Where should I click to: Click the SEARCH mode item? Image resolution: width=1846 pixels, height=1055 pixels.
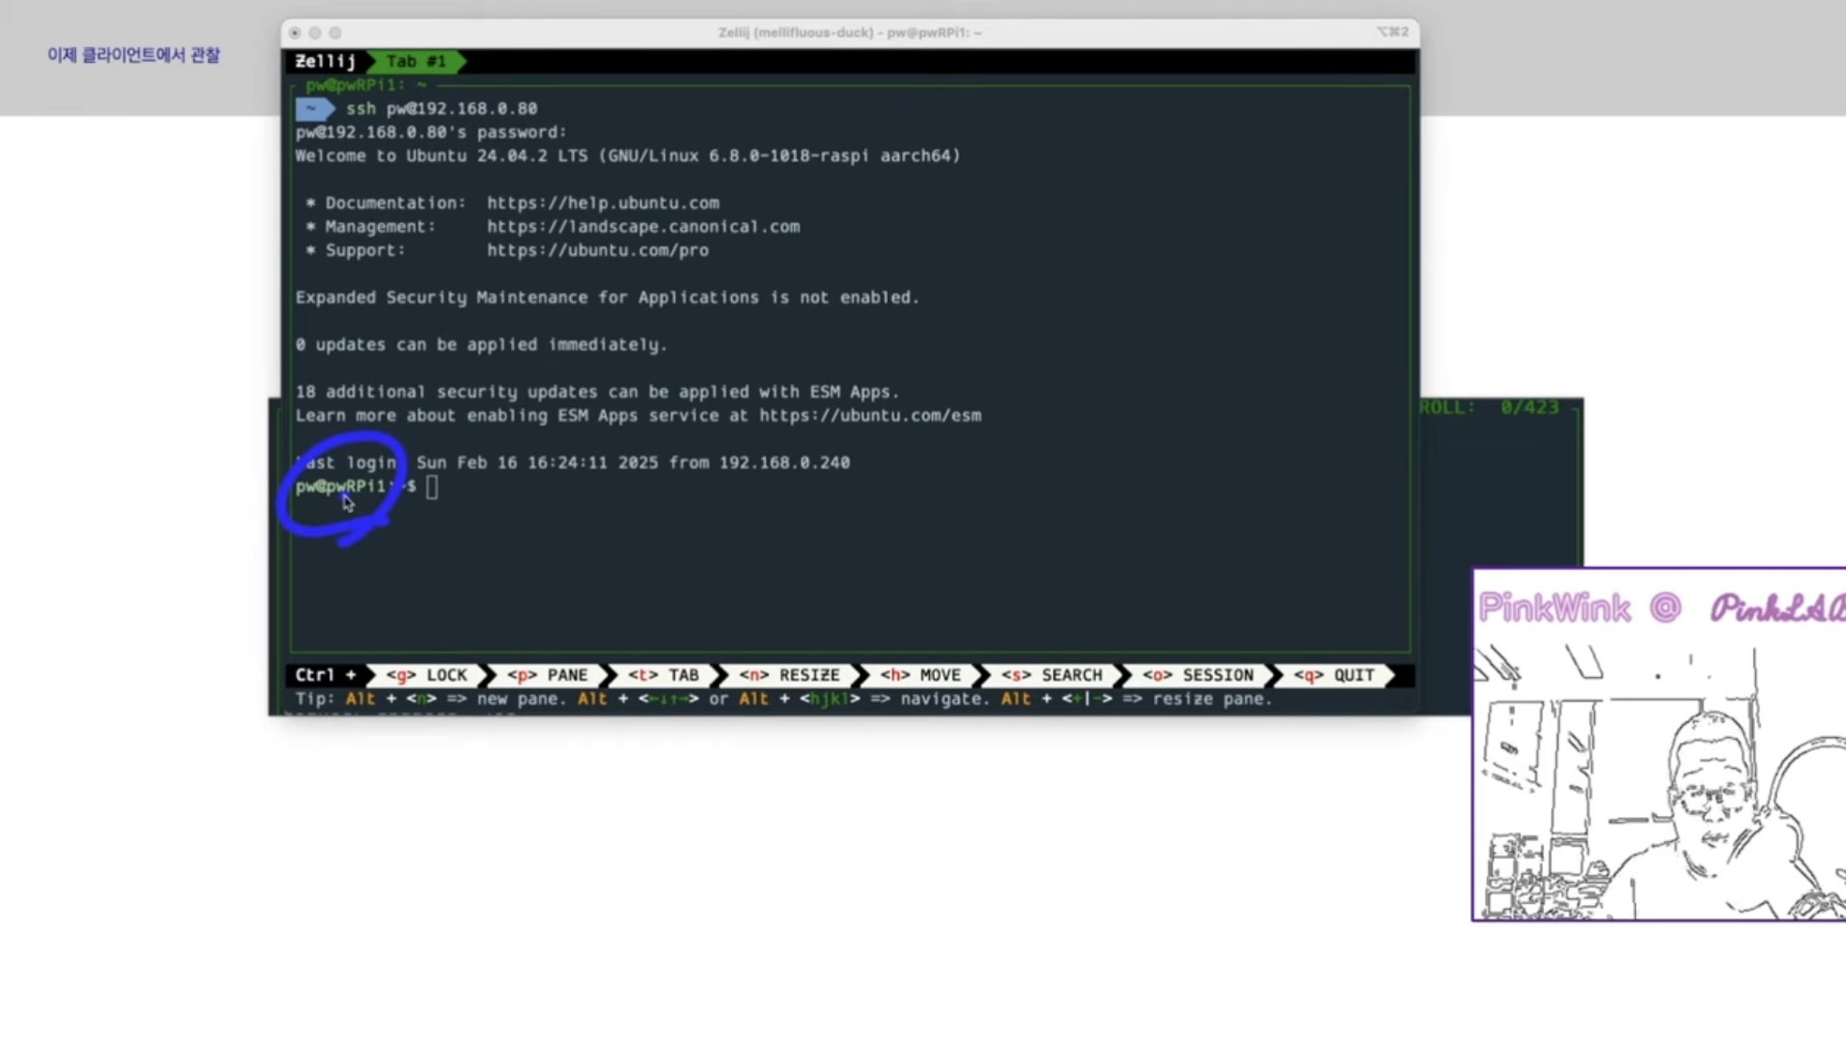[x=1051, y=675]
